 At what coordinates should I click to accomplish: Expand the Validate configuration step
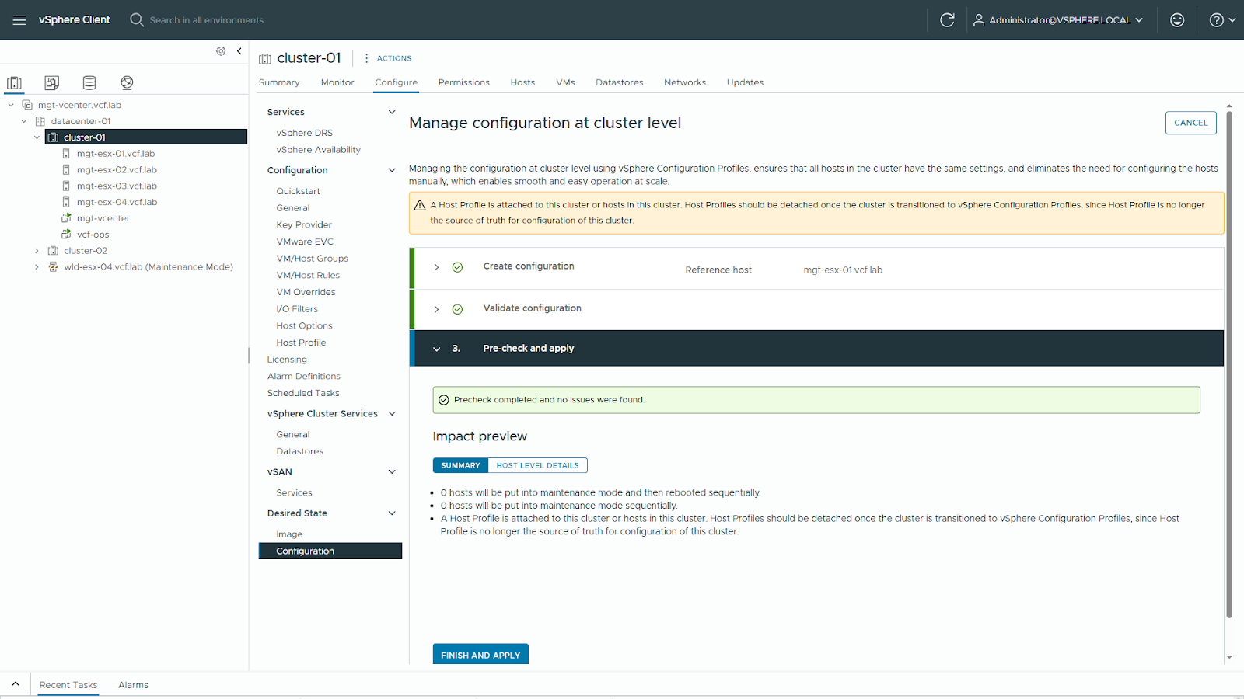(x=436, y=309)
